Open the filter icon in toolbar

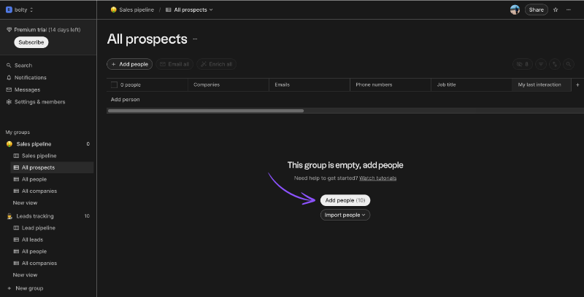541,64
